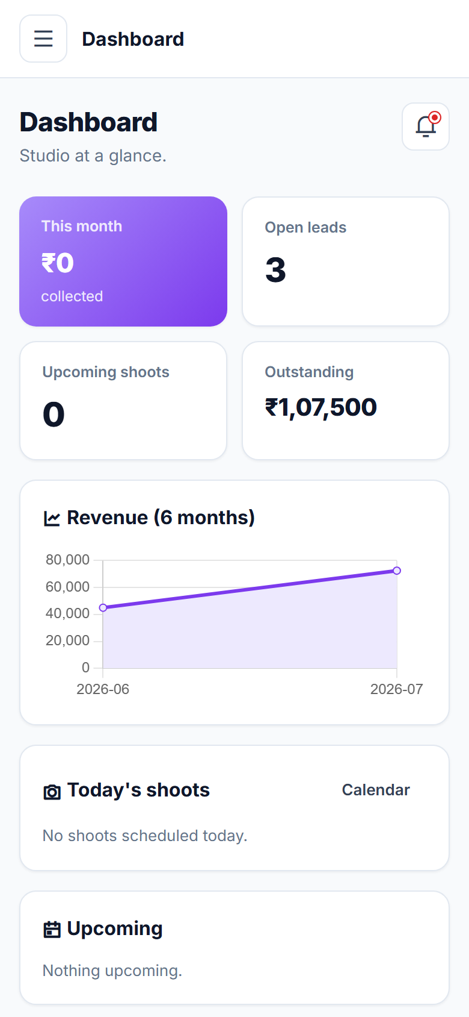
Task: Click the "Nothing upcoming." text
Action: pyautogui.click(x=112, y=971)
